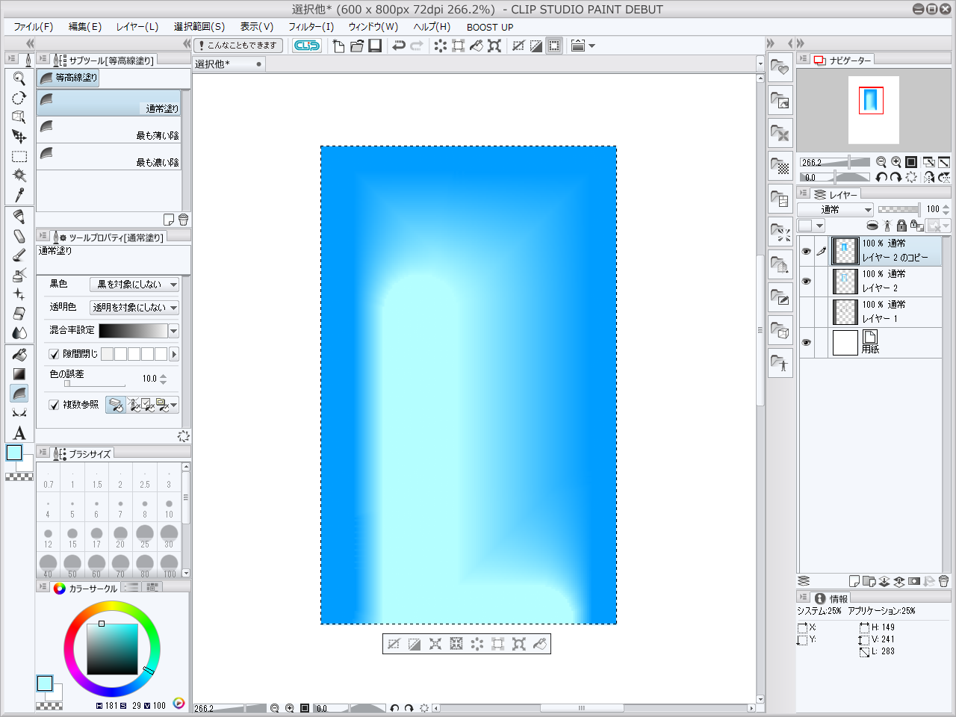956x717 pixels.
Task: Open the layer blending mode 通常 dropdown
Action: pyautogui.click(x=835, y=210)
